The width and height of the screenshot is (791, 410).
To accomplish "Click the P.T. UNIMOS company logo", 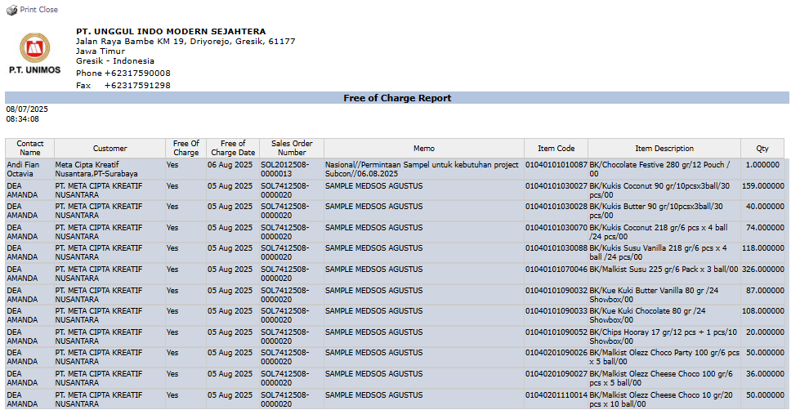I will [34, 54].
